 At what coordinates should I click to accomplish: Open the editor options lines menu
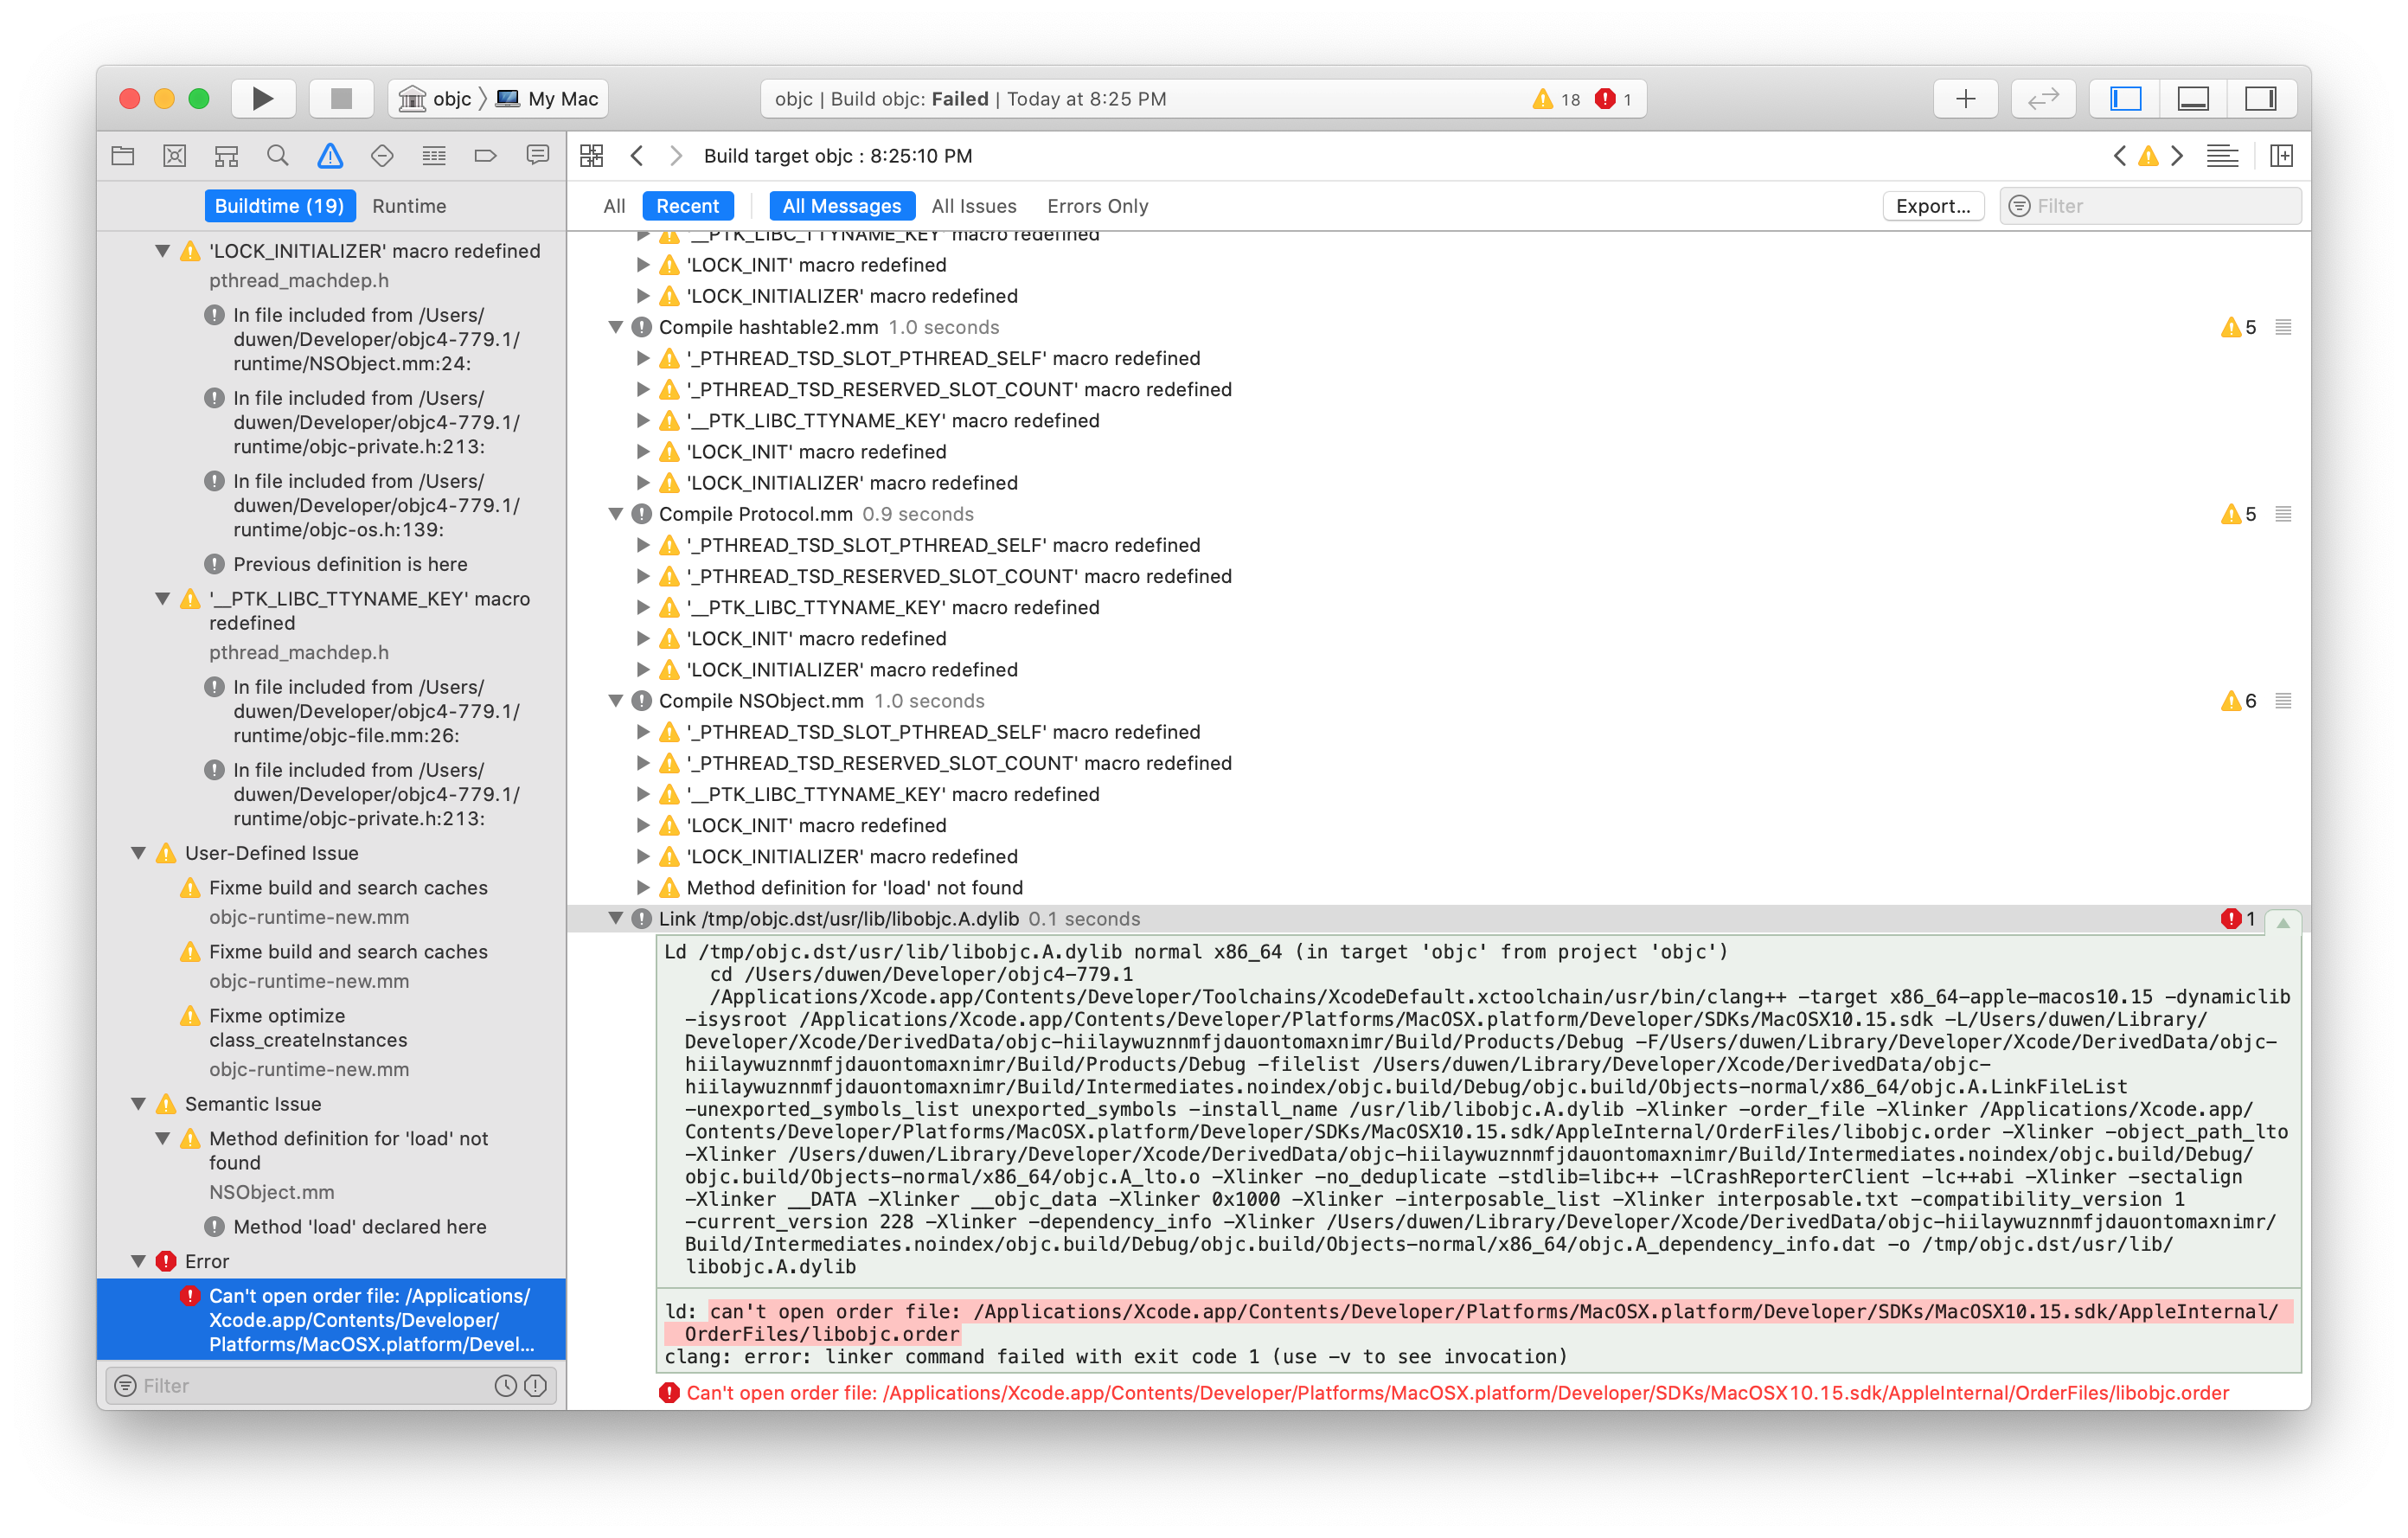[x=2222, y=155]
